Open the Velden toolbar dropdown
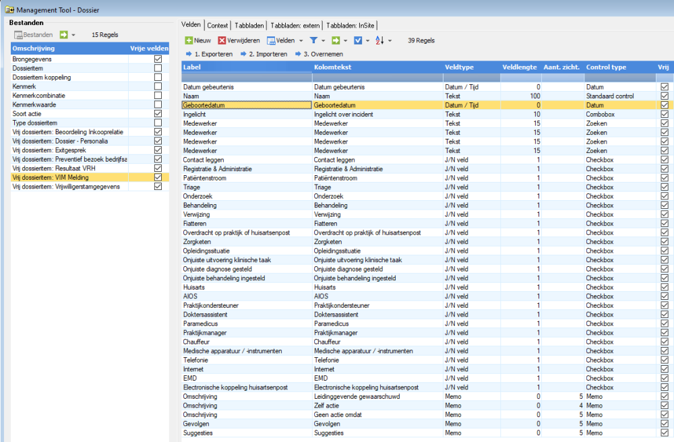 (x=301, y=40)
